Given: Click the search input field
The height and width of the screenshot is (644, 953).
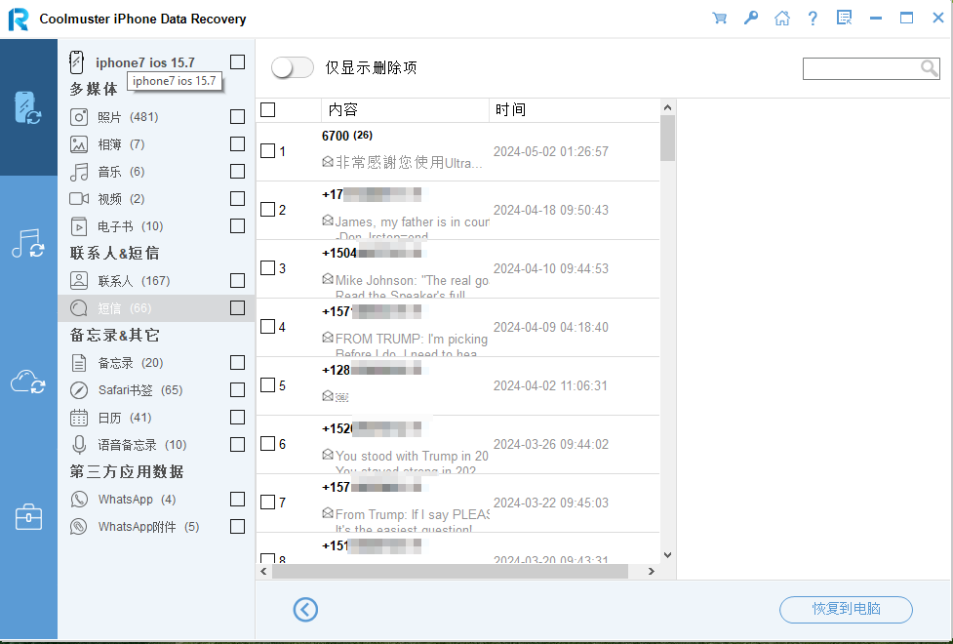Looking at the screenshot, I should coord(862,68).
